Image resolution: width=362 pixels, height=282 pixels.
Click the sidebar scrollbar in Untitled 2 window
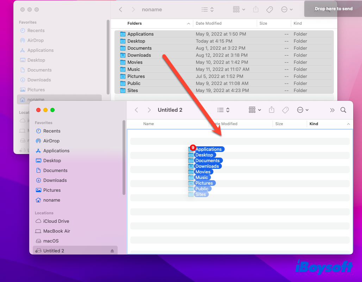pos(124,158)
